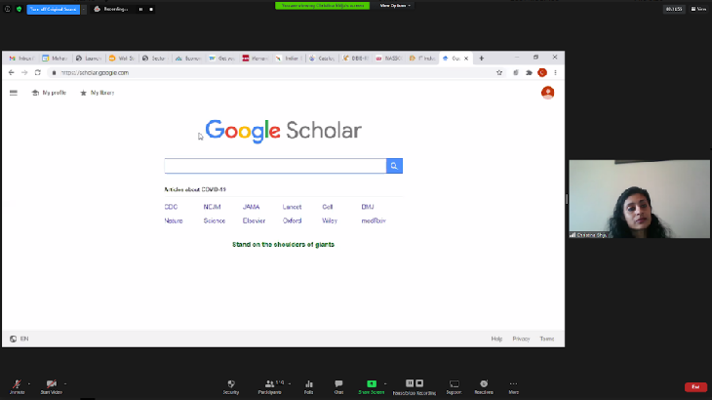Open Zoom Chat panel

click(338, 383)
